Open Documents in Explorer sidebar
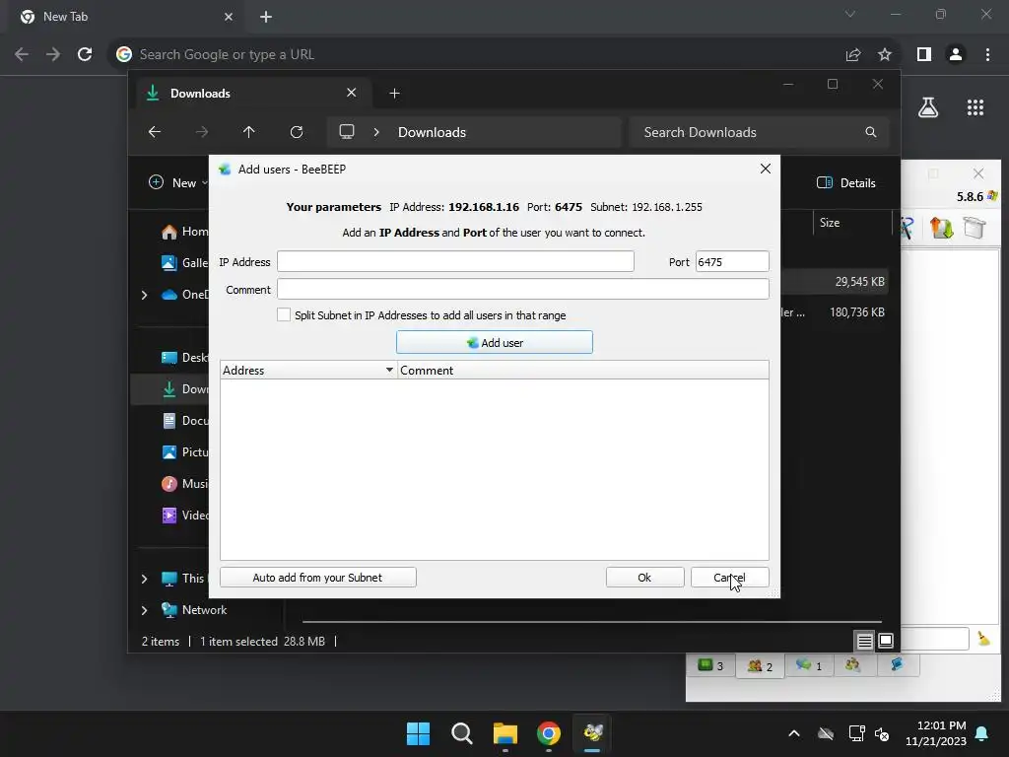 point(184,421)
